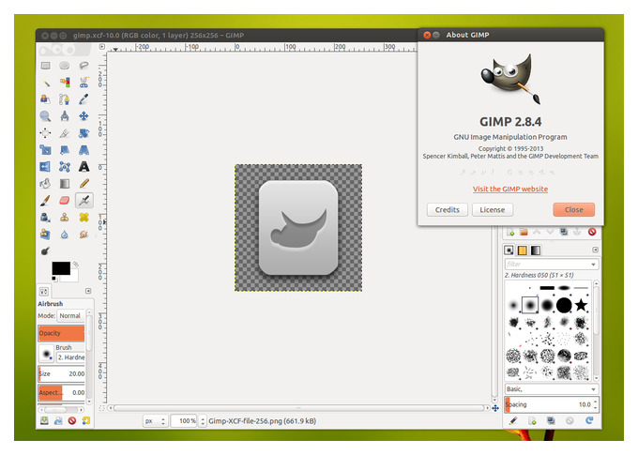Select the Zoom magnifier tool
Viewport: 638px width, 455px height.
pos(46,116)
